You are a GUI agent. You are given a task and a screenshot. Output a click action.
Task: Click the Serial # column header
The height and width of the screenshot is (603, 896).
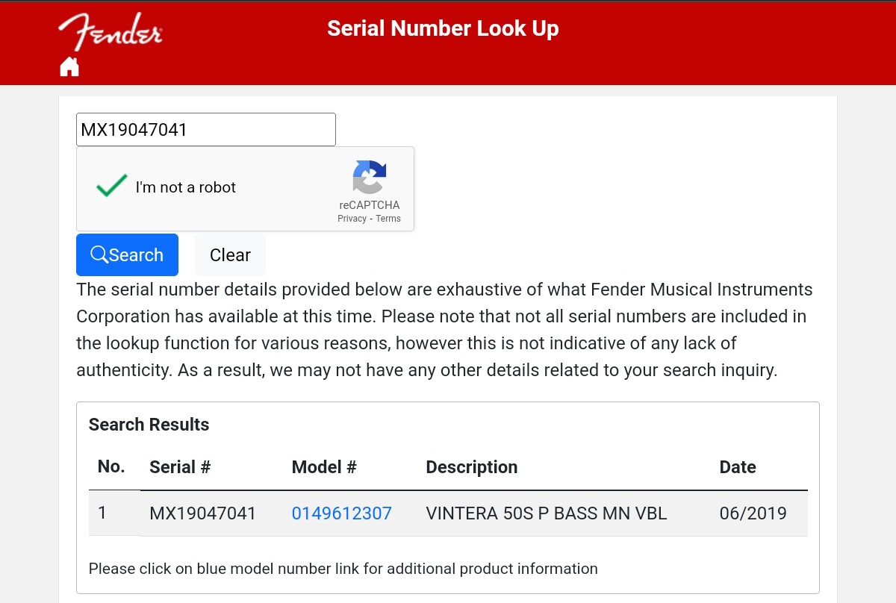180,467
